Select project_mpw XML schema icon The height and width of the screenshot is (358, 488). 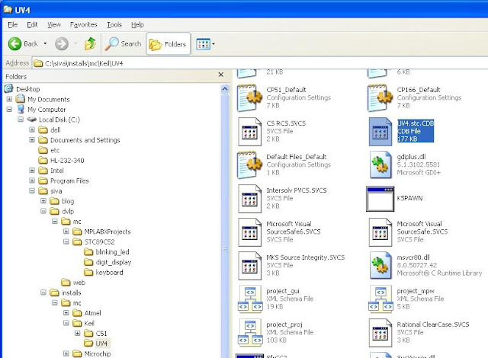pyautogui.click(x=381, y=299)
